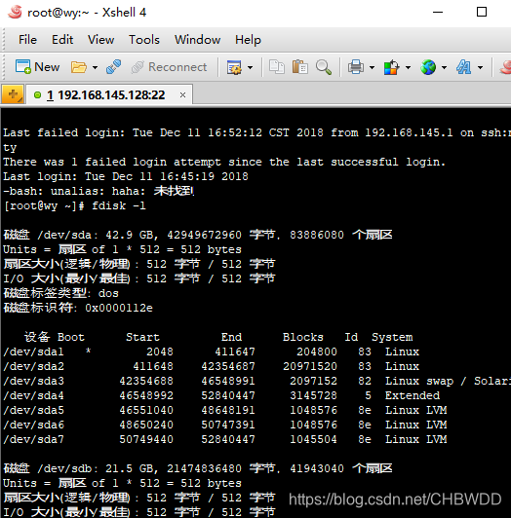
Task: Click the /dev/sda6 partition row
Action: (x=225, y=425)
